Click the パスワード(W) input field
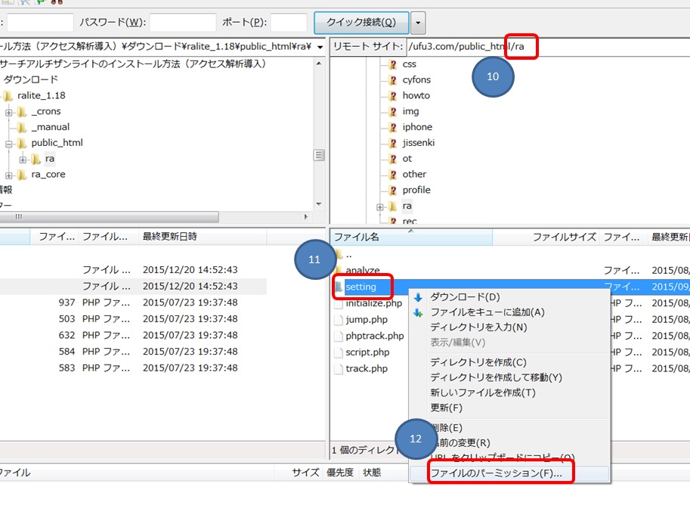Screen dimensions: 690x512 [x=182, y=23]
